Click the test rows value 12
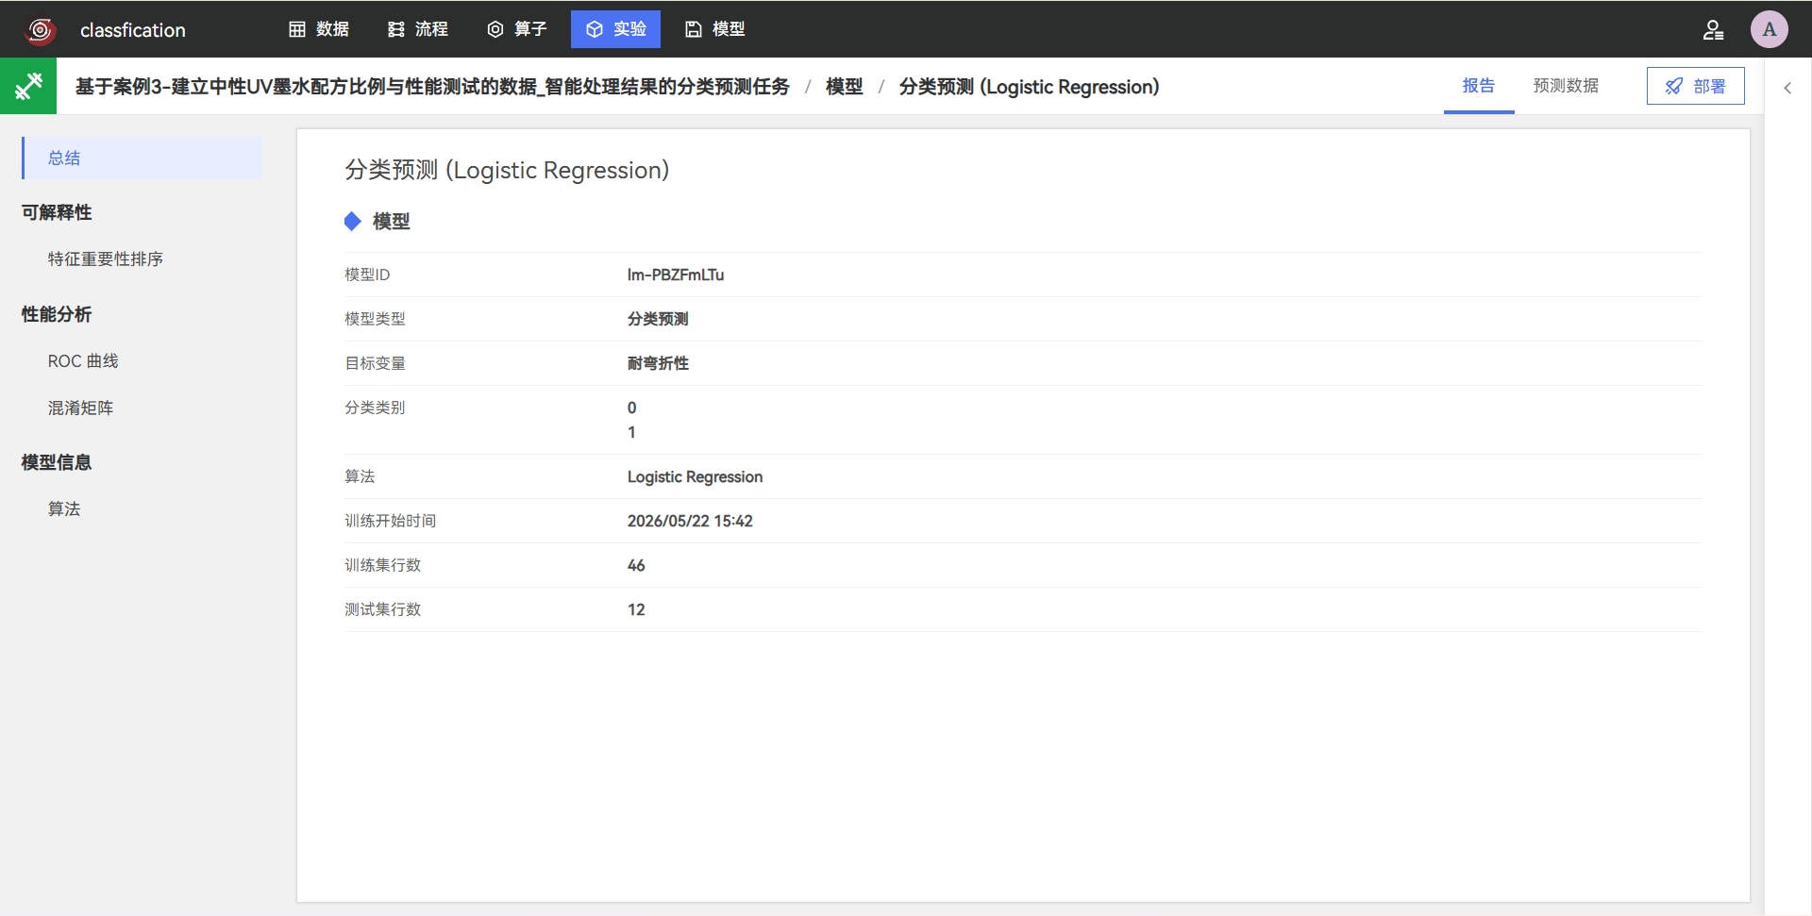This screenshot has width=1812, height=916. tap(636, 609)
